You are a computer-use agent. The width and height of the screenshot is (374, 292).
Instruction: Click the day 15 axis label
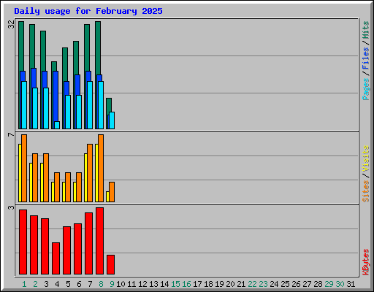[175, 284]
